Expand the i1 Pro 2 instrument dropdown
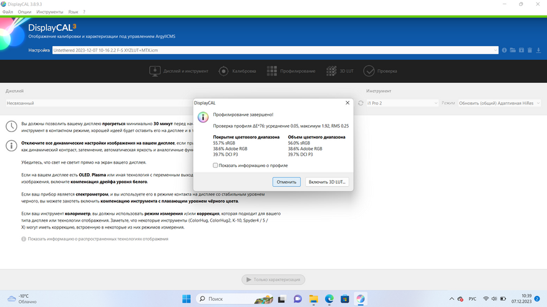This screenshot has width=547, height=307. [x=402, y=103]
